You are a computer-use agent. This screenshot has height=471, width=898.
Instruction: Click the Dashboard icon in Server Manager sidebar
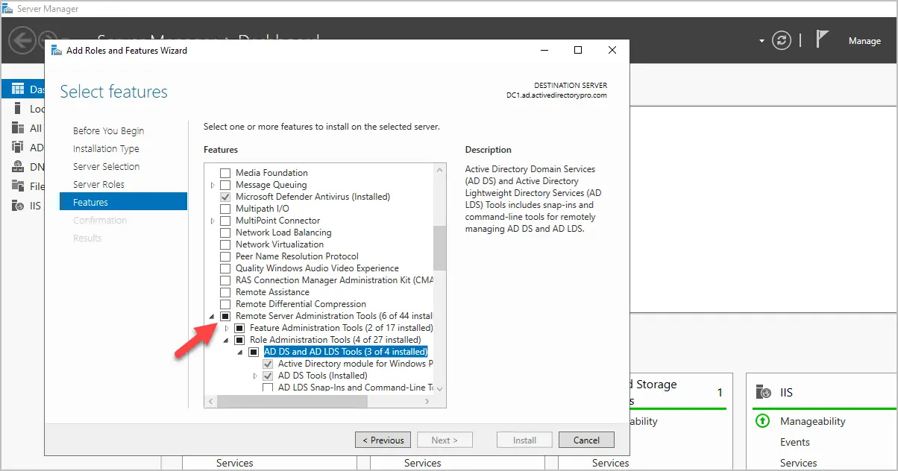pyautogui.click(x=18, y=89)
